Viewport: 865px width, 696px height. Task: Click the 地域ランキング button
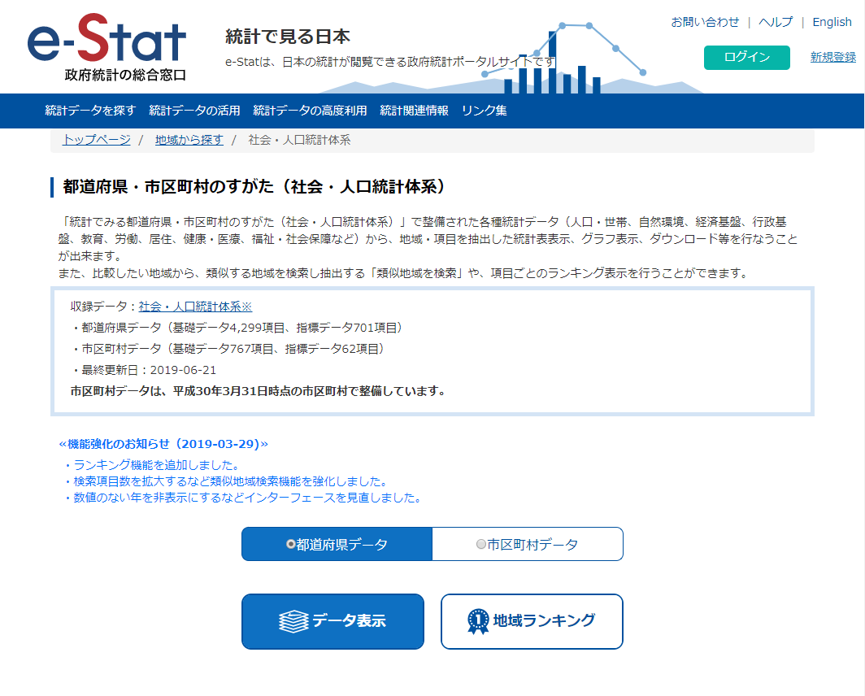point(532,621)
